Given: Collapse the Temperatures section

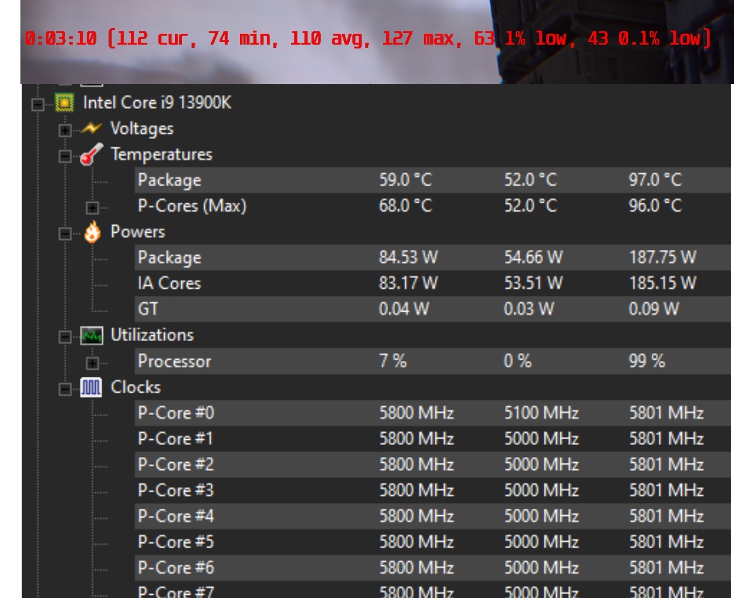Looking at the screenshot, I should pyautogui.click(x=65, y=156).
